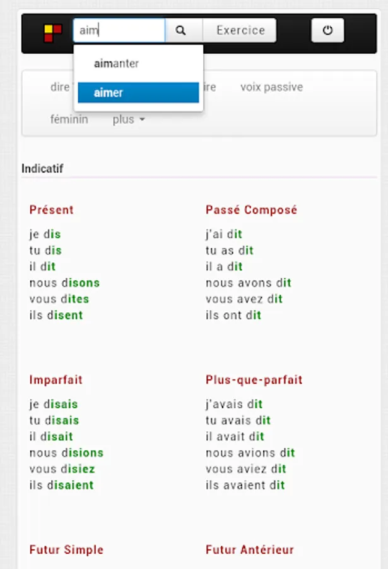Click the 'Passé Composé' heading
The height and width of the screenshot is (569, 388).
coord(252,210)
